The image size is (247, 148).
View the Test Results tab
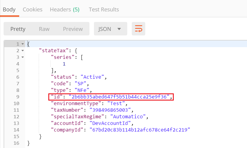click(x=104, y=10)
